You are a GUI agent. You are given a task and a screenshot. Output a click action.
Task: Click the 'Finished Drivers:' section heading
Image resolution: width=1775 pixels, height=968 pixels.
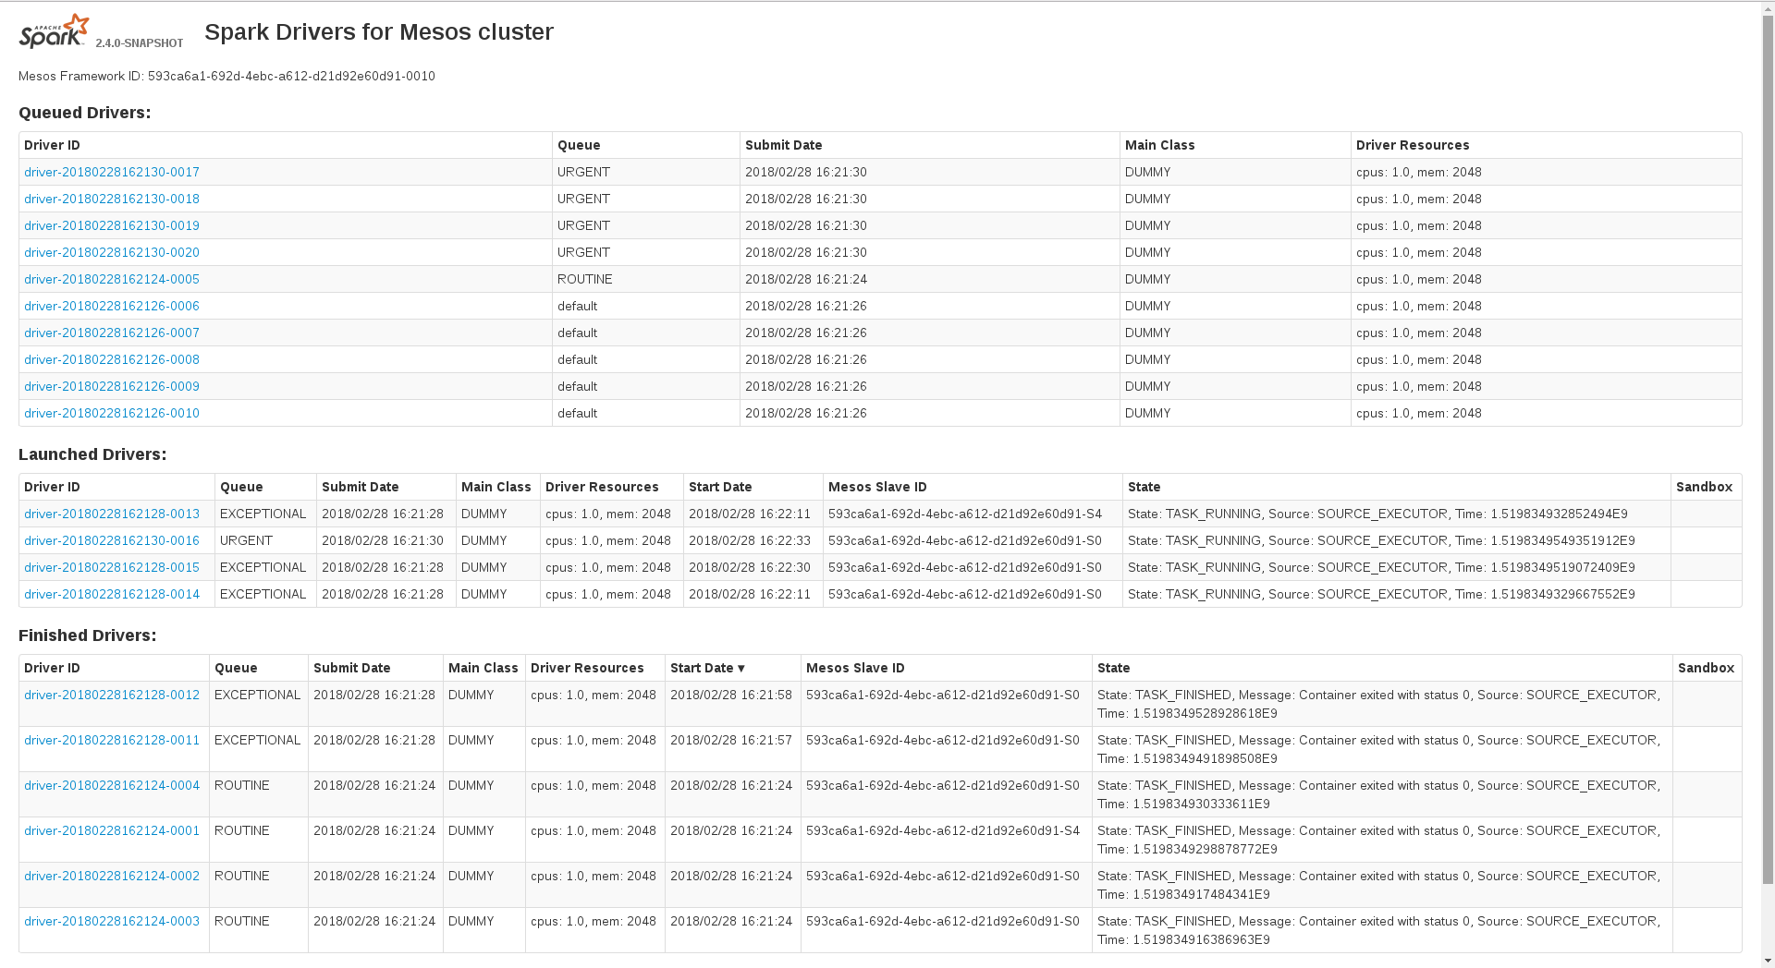(x=88, y=635)
